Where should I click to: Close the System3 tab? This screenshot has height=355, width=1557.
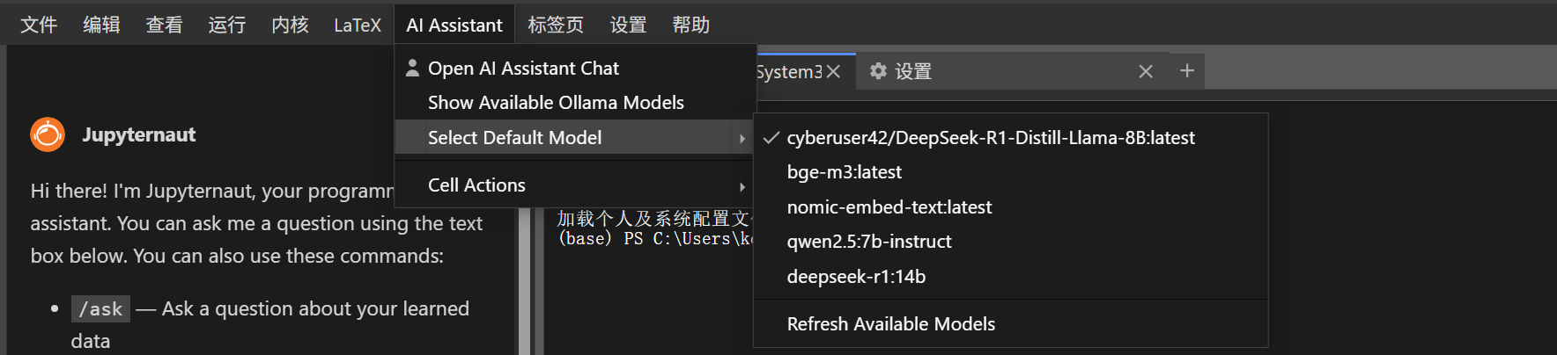[x=833, y=72]
